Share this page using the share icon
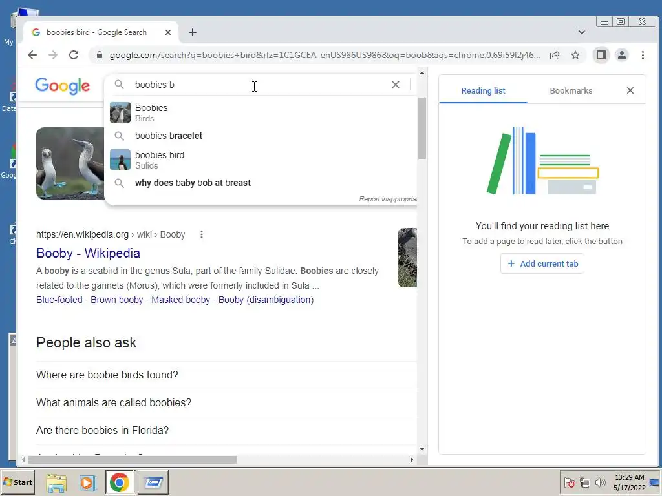Screen dimensions: 662x496 pyautogui.click(x=555, y=55)
